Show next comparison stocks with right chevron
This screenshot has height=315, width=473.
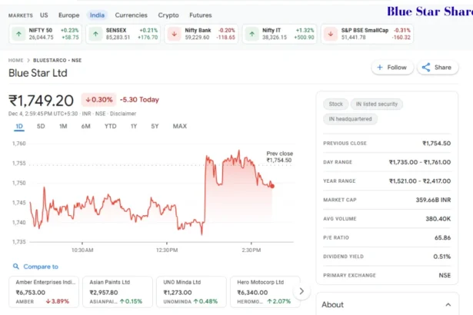click(x=301, y=291)
